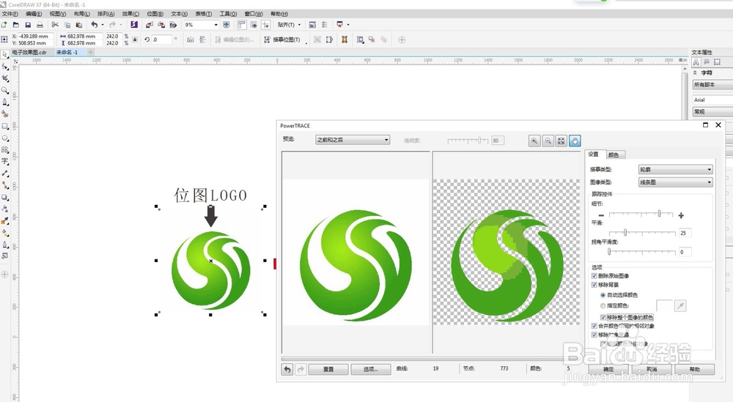Viewport: 733px width, 402px height.
Task: Click the 重置 button
Action: pos(328,369)
